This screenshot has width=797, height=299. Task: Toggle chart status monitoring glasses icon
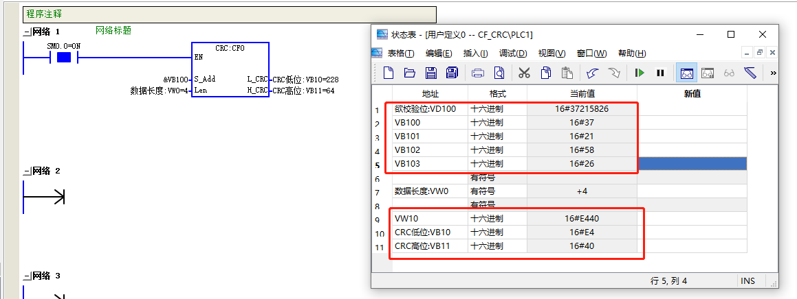coord(687,73)
